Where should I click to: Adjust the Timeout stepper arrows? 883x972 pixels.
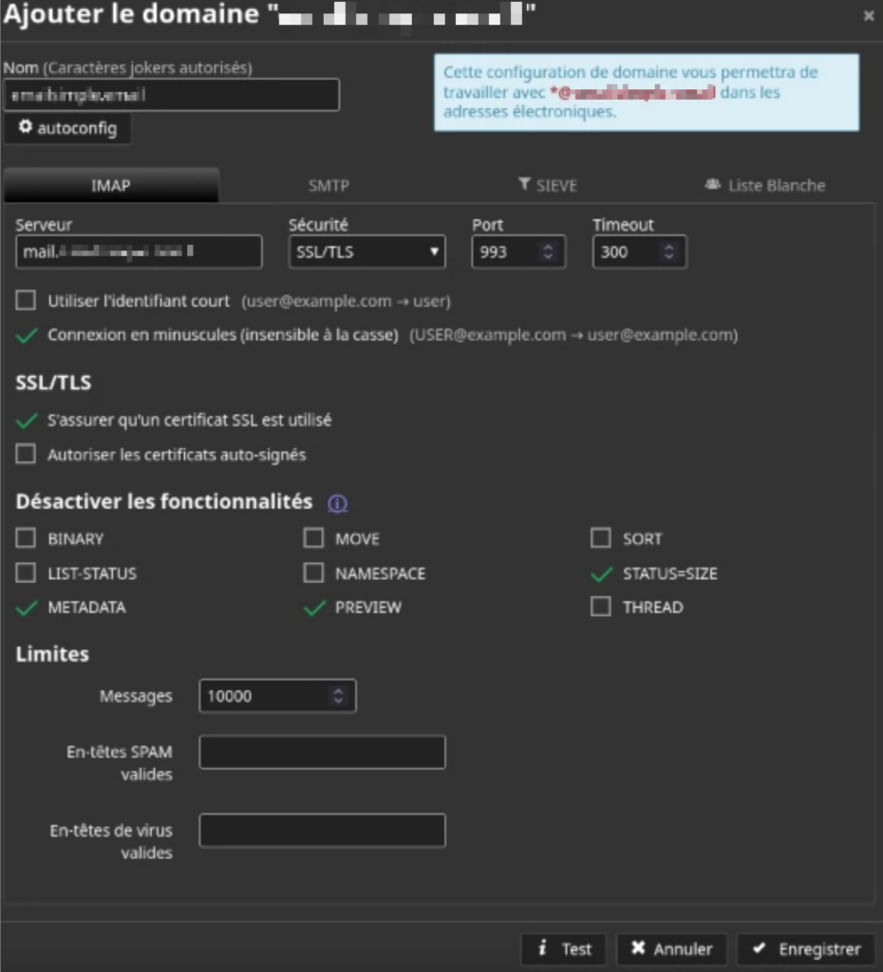click(x=668, y=252)
